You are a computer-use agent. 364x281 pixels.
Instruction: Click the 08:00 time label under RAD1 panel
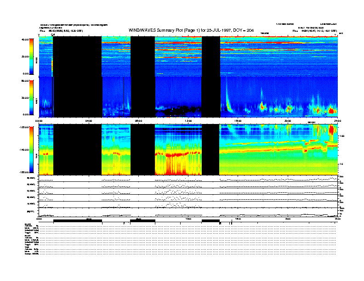pos(138,121)
